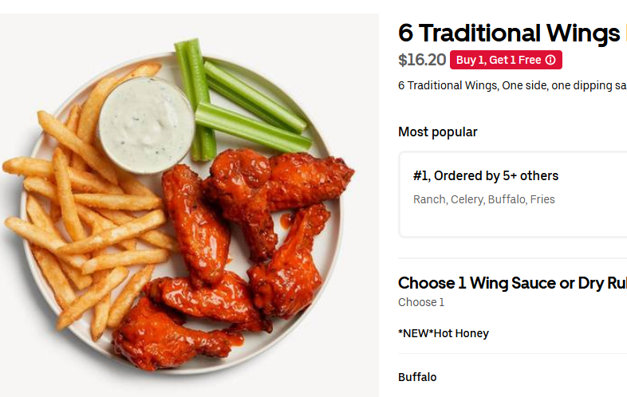Viewport: 627px width, 397px height.
Task: Click Choose 1 Wing Sauce or Dry Rub heading
Action: pyautogui.click(x=513, y=283)
